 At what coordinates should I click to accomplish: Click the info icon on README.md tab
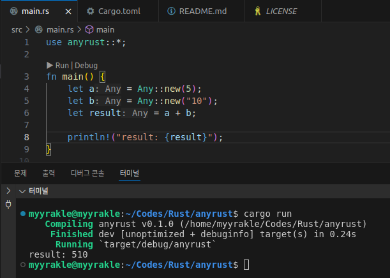(170, 11)
